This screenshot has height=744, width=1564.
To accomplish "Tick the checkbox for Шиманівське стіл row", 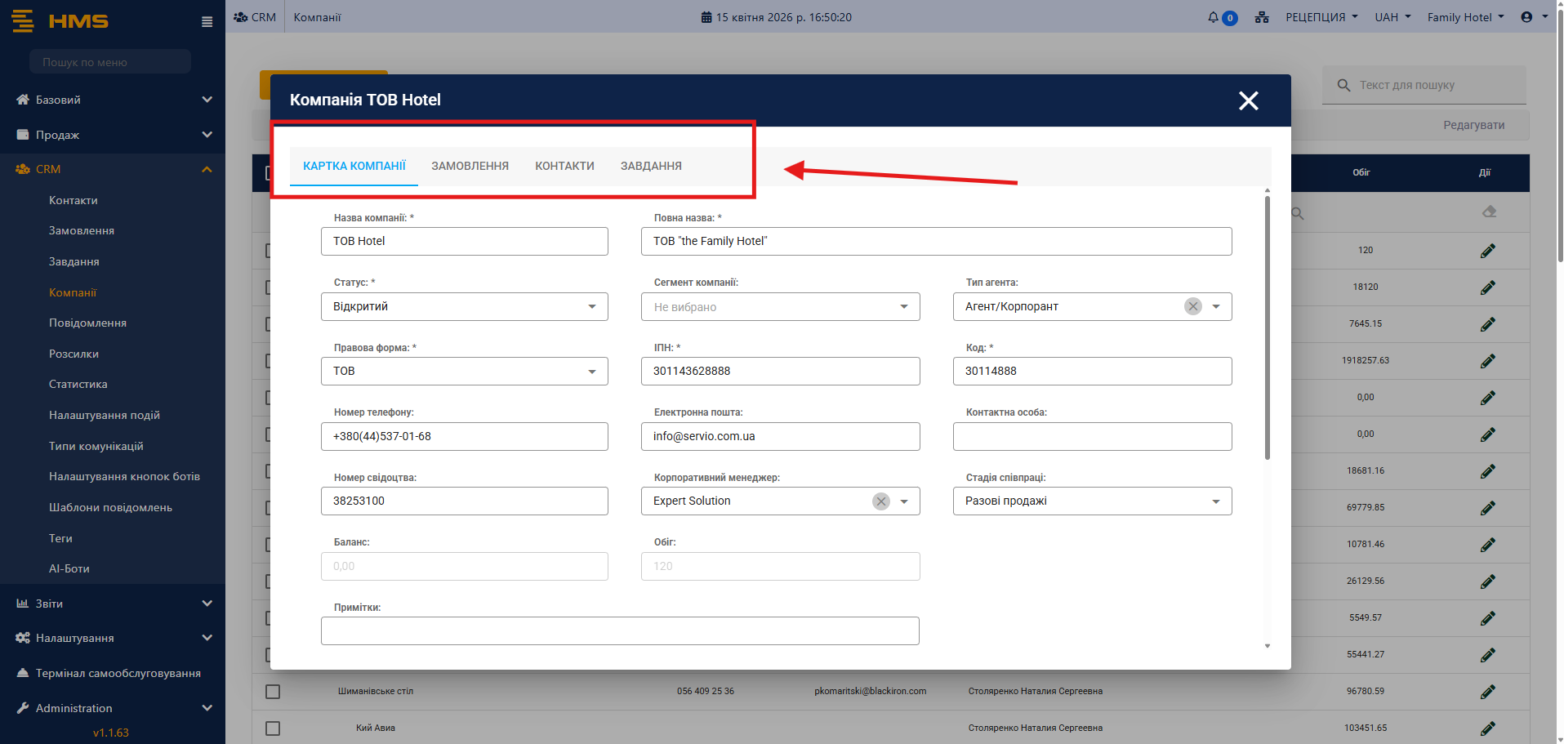I will click(273, 692).
